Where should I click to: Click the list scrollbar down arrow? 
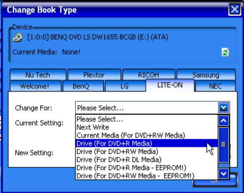(x=223, y=174)
